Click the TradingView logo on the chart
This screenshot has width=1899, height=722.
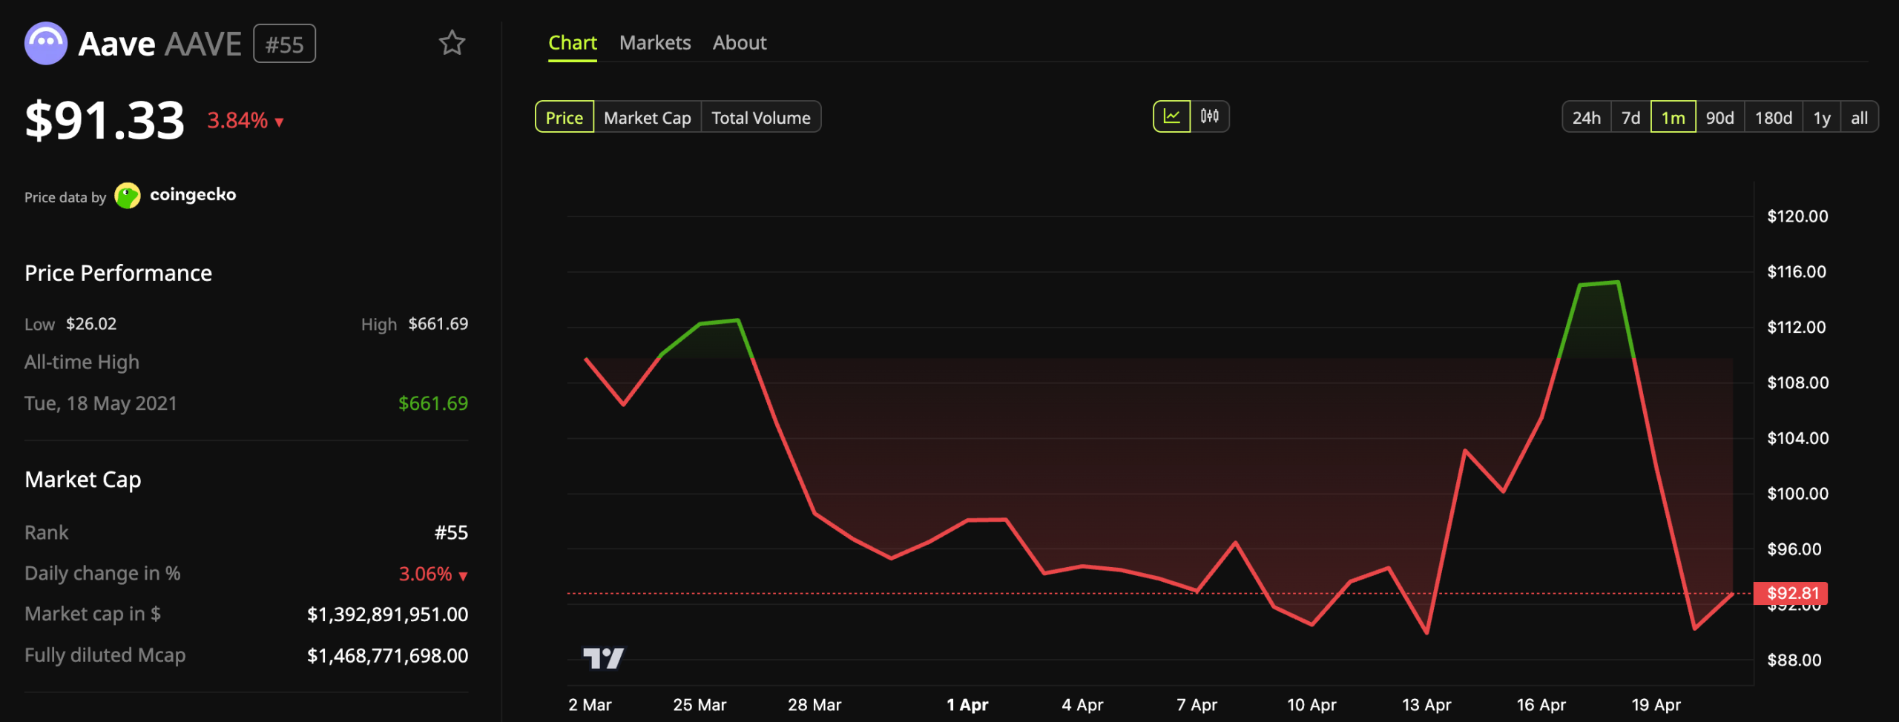606,657
